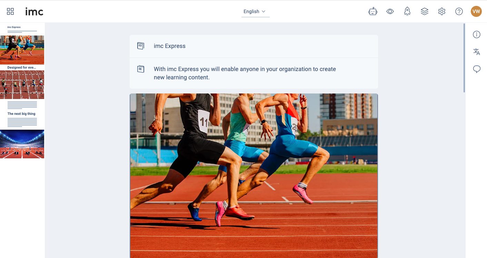
Task: Open the VW user avatar menu
Action: tap(476, 11)
